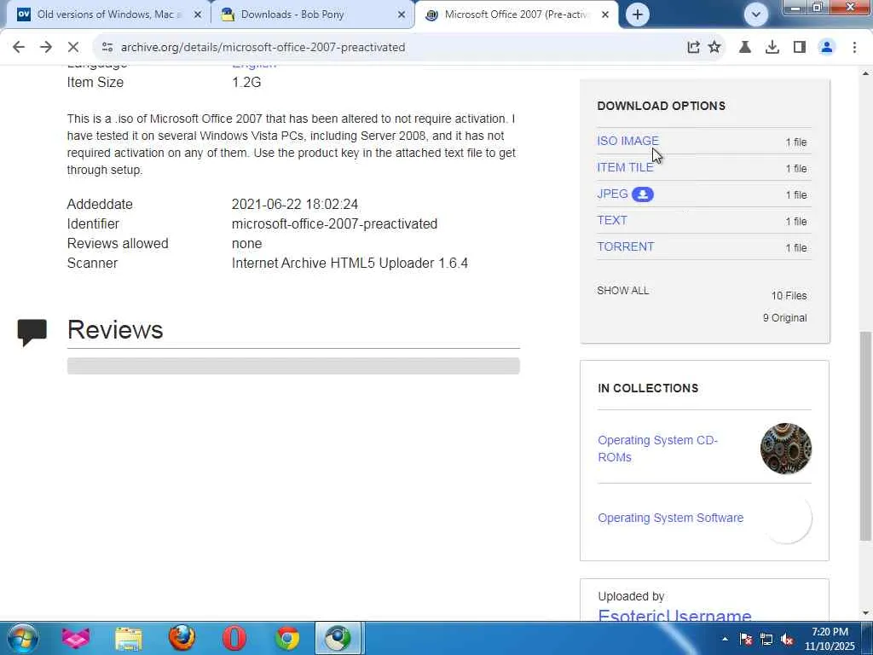The image size is (873, 655).
Task: Click the Addeddate value 2021-06-22 18:02:24
Action: pos(294,205)
